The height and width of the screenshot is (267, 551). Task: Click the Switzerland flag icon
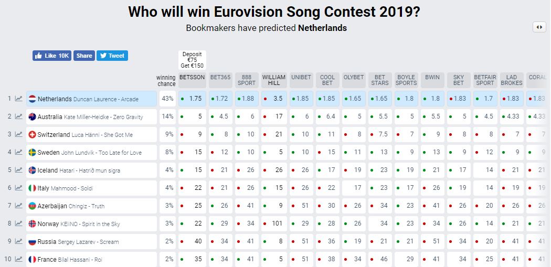pyautogui.click(x=33, y=135)
